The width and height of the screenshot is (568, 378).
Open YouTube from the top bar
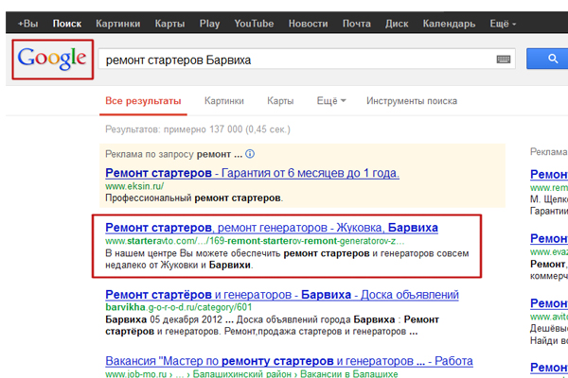pyautogui.click(x=254, y=24)
